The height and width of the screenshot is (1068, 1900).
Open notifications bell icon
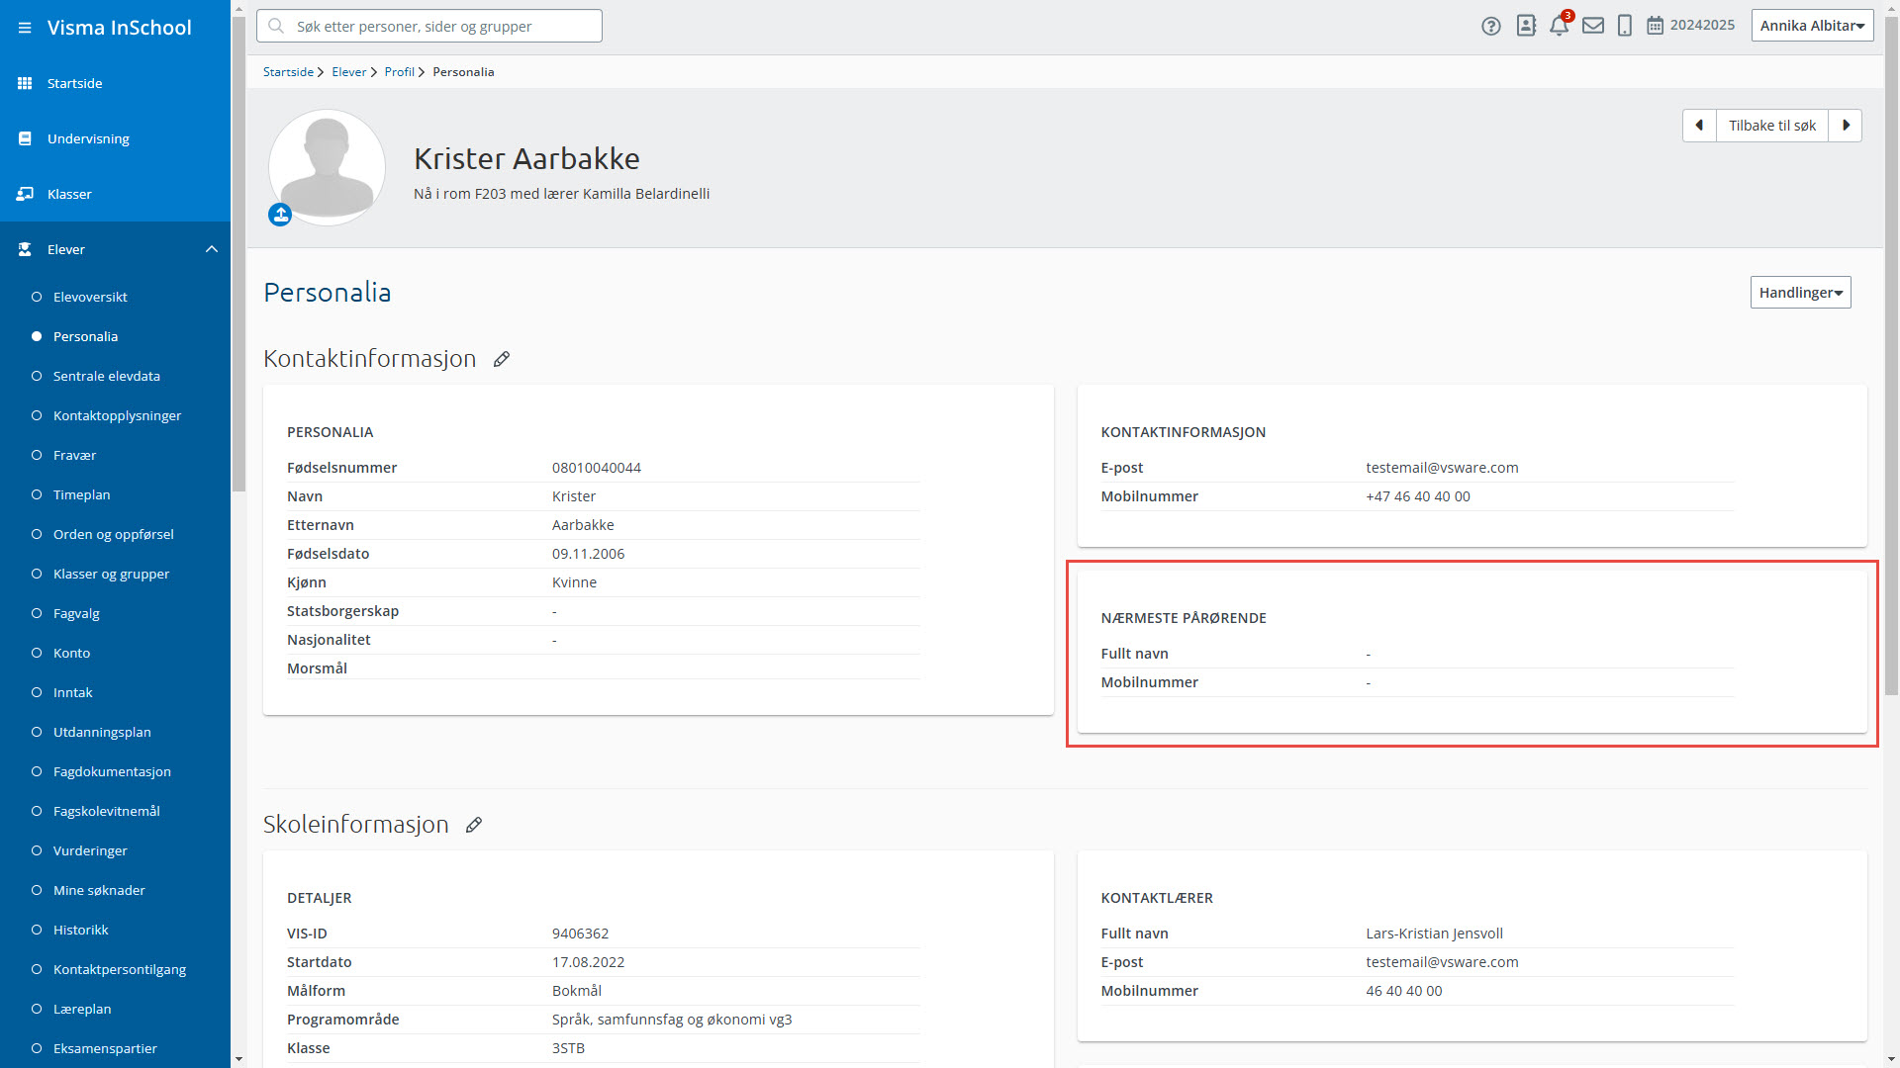pos(1559,26)
